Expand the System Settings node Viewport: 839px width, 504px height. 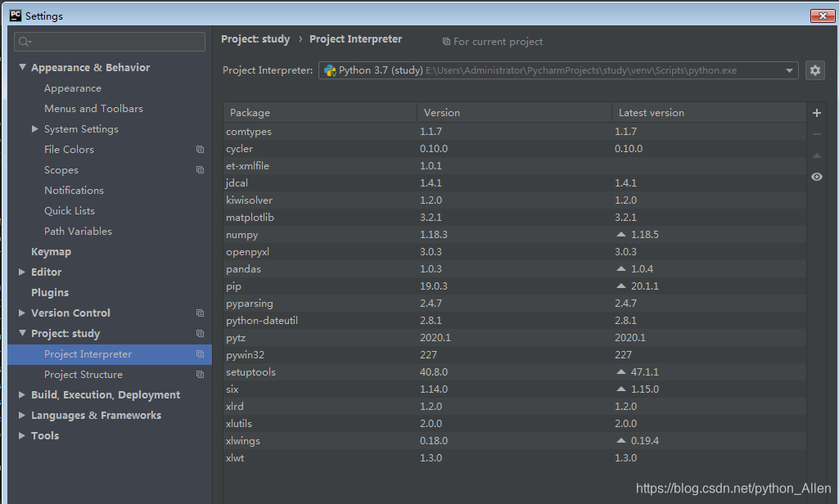coord(34,129)
